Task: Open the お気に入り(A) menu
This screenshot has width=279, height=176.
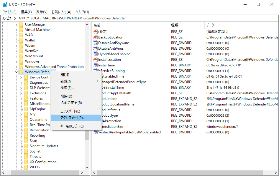Action: point(61,12)
